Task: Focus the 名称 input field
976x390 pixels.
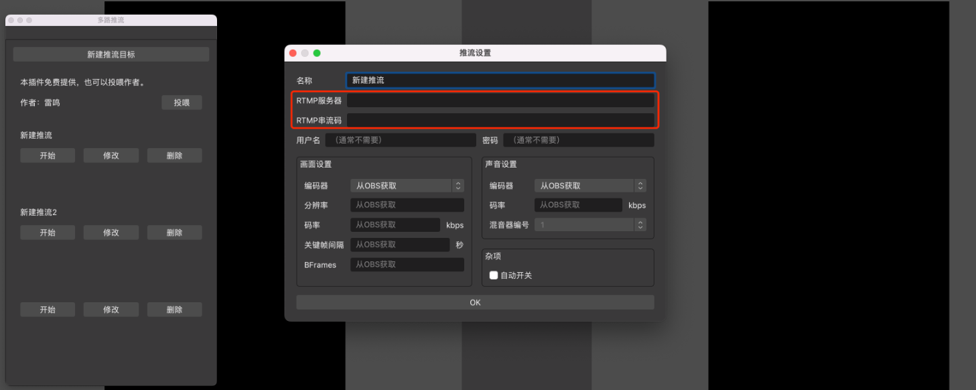Action: point(500,80)
